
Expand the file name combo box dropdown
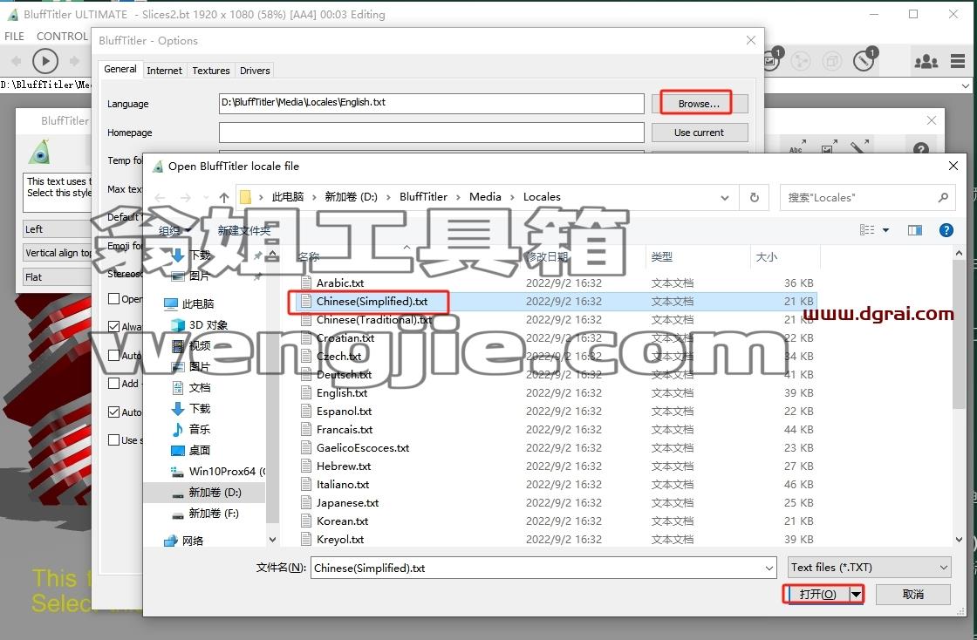[769, 568]
